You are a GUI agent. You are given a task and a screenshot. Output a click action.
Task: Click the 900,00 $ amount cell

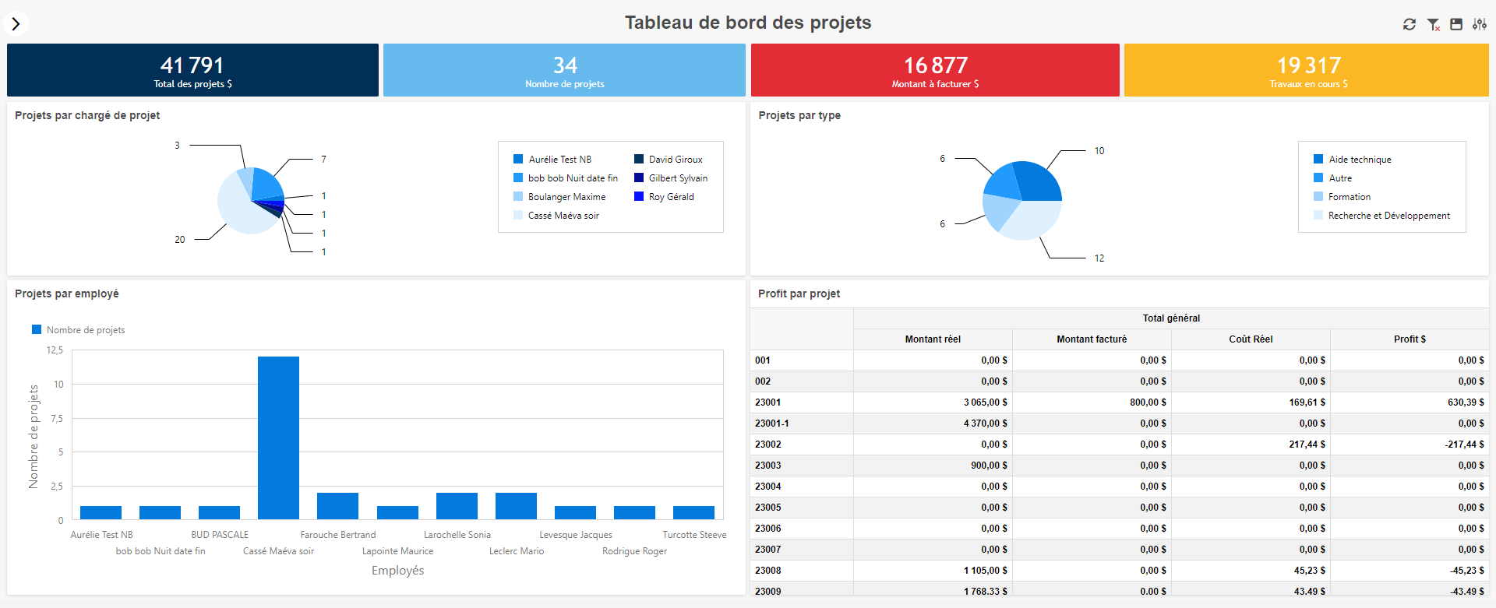tap(933, 466)
